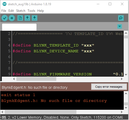129x120 pixels.
Task: Open the Sketch menu
Action: (21, 11)
